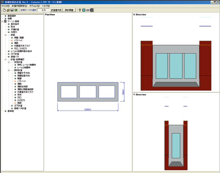Screen dimensions: 220x173
Task: Select 基礎選択 in the tree
Action: pyautogui.click(x=12, y=16)
